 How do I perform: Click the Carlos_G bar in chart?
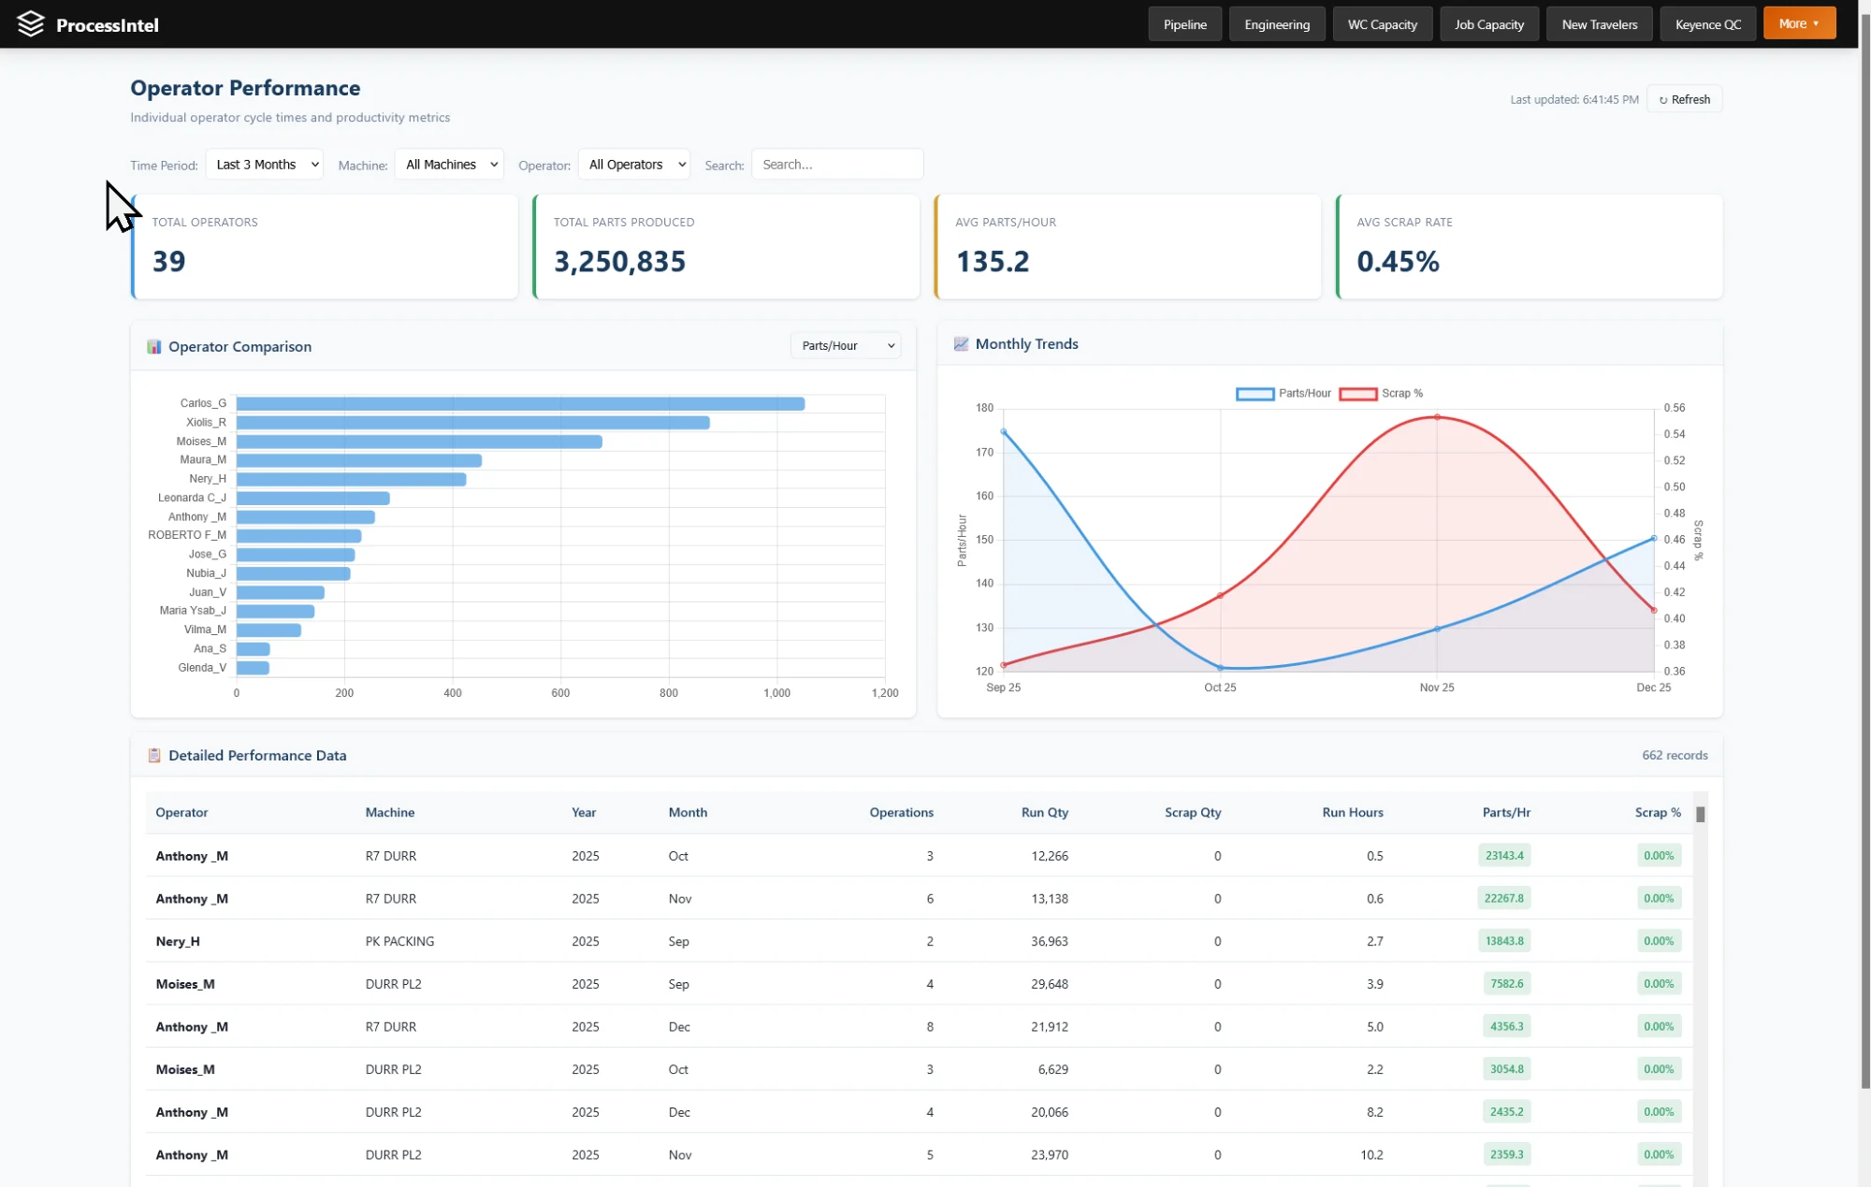pyautogui.click(x=520, y=404)
